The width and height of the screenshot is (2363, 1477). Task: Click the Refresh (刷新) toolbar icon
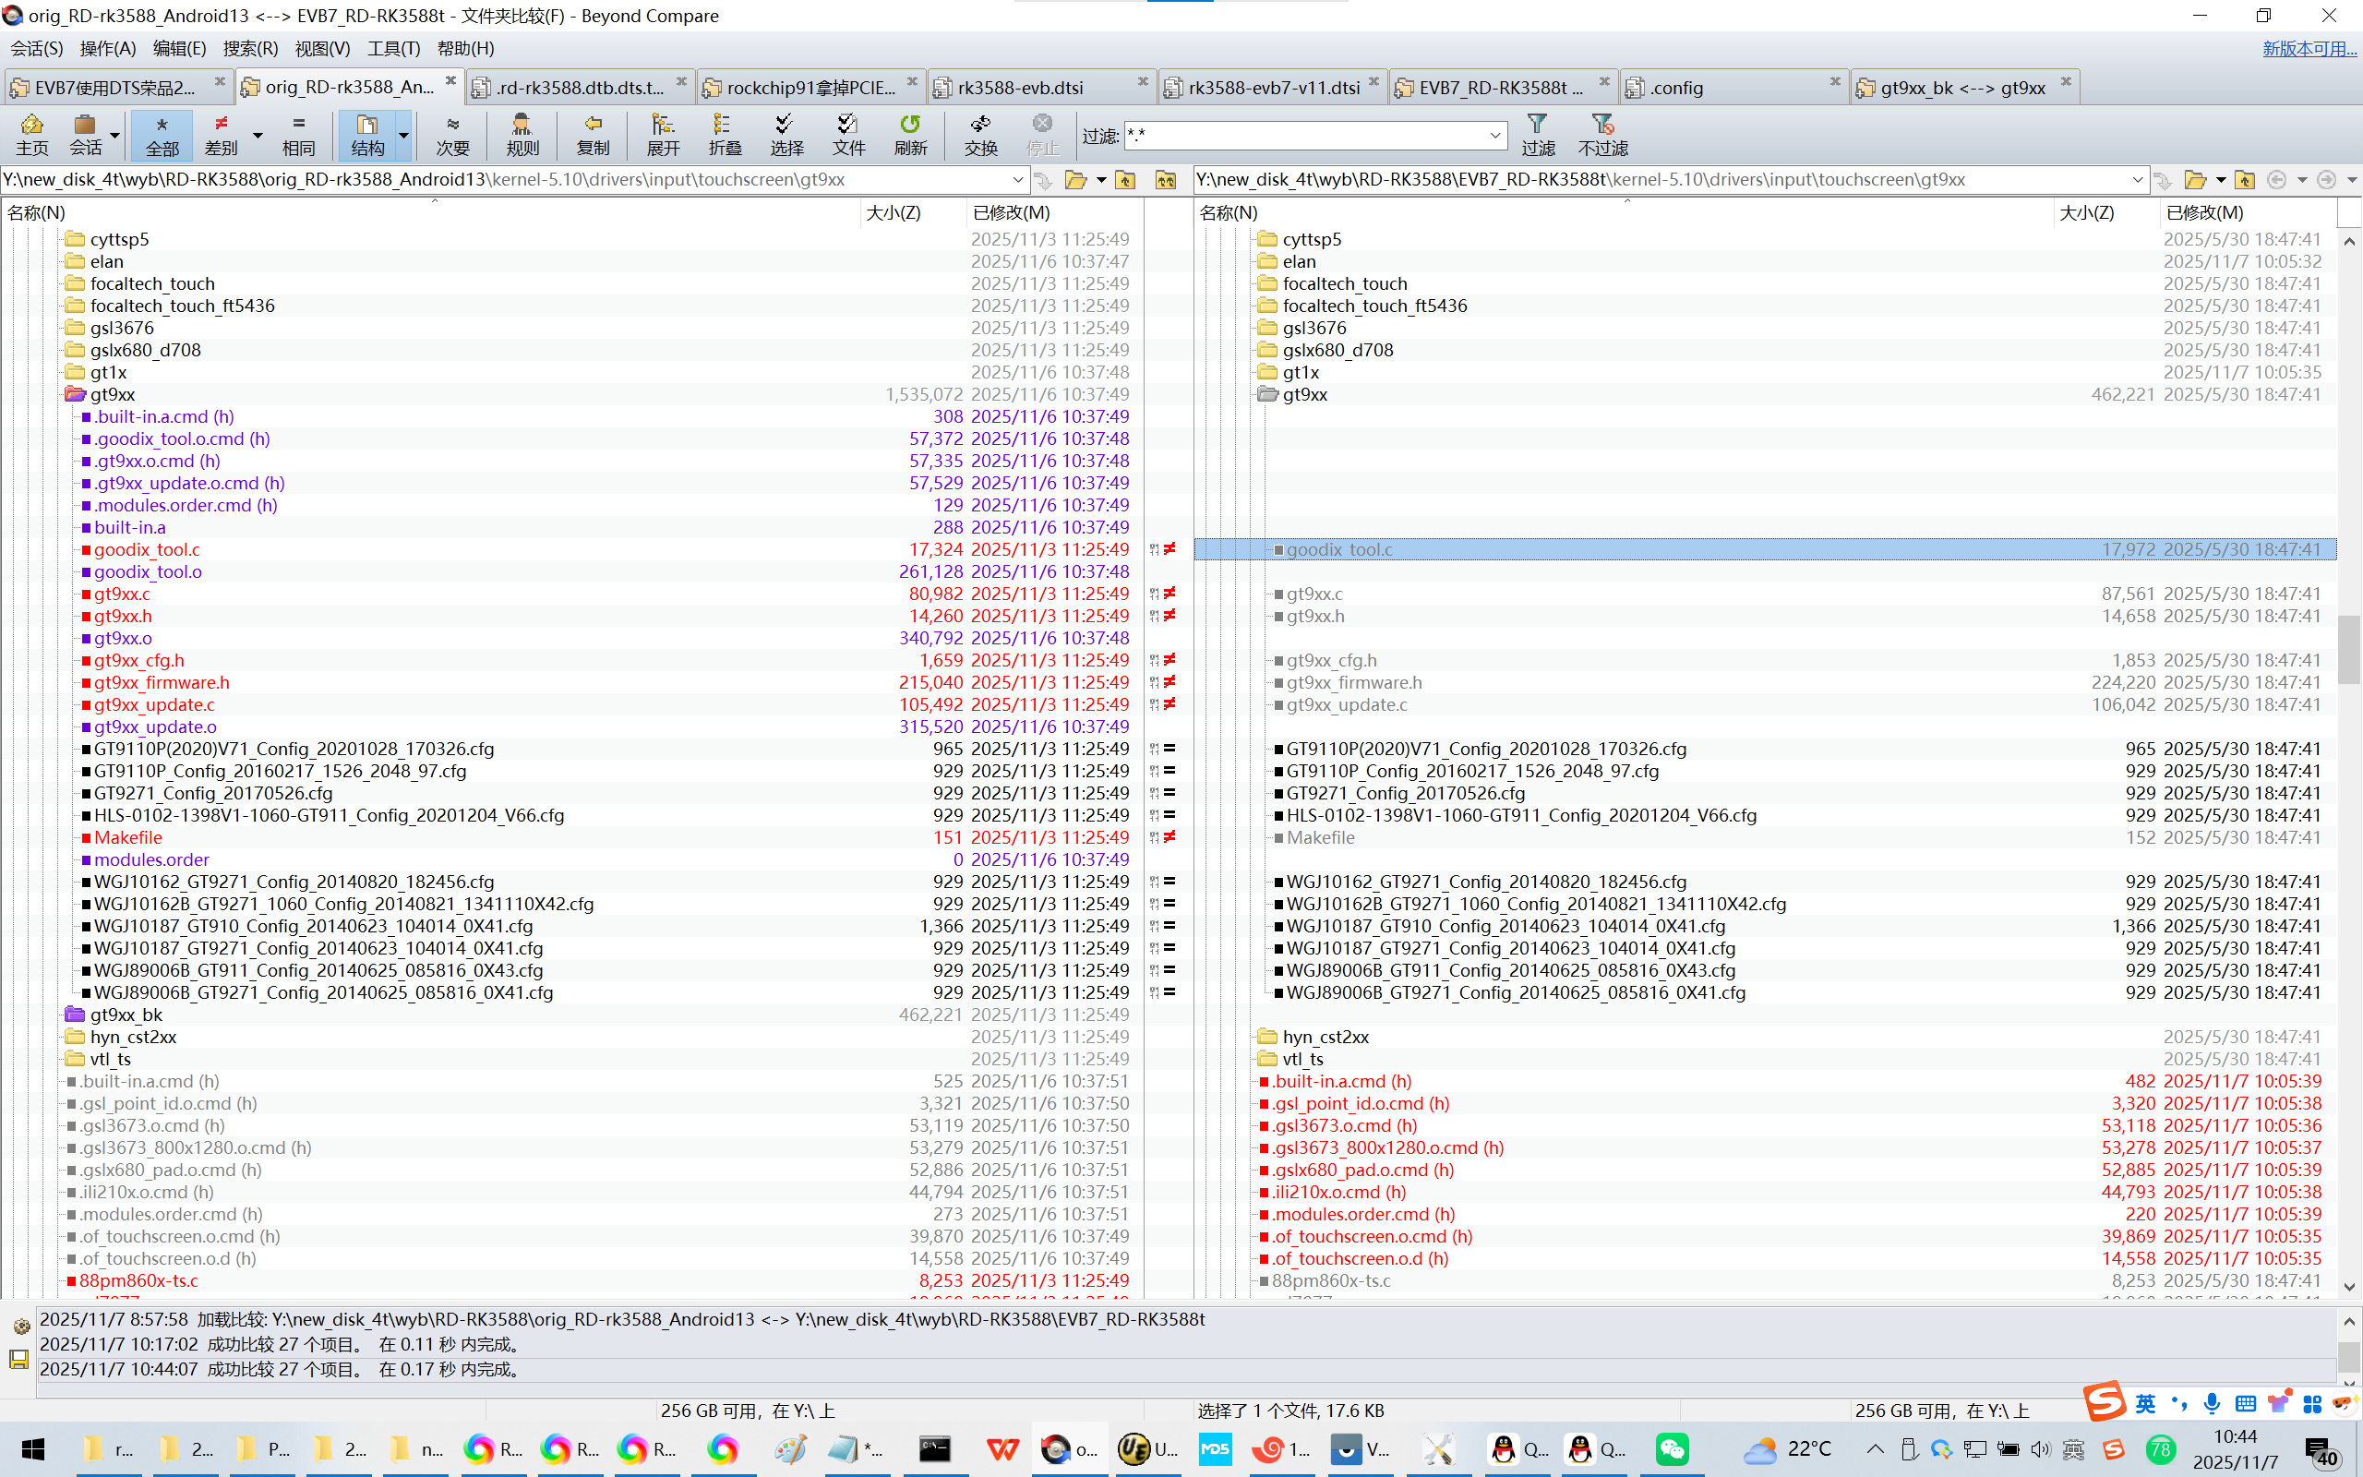tap(910, 134)
